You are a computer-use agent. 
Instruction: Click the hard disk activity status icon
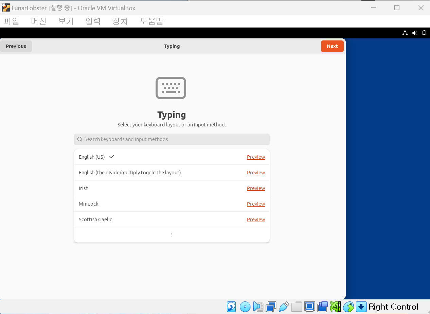(231, 307)
